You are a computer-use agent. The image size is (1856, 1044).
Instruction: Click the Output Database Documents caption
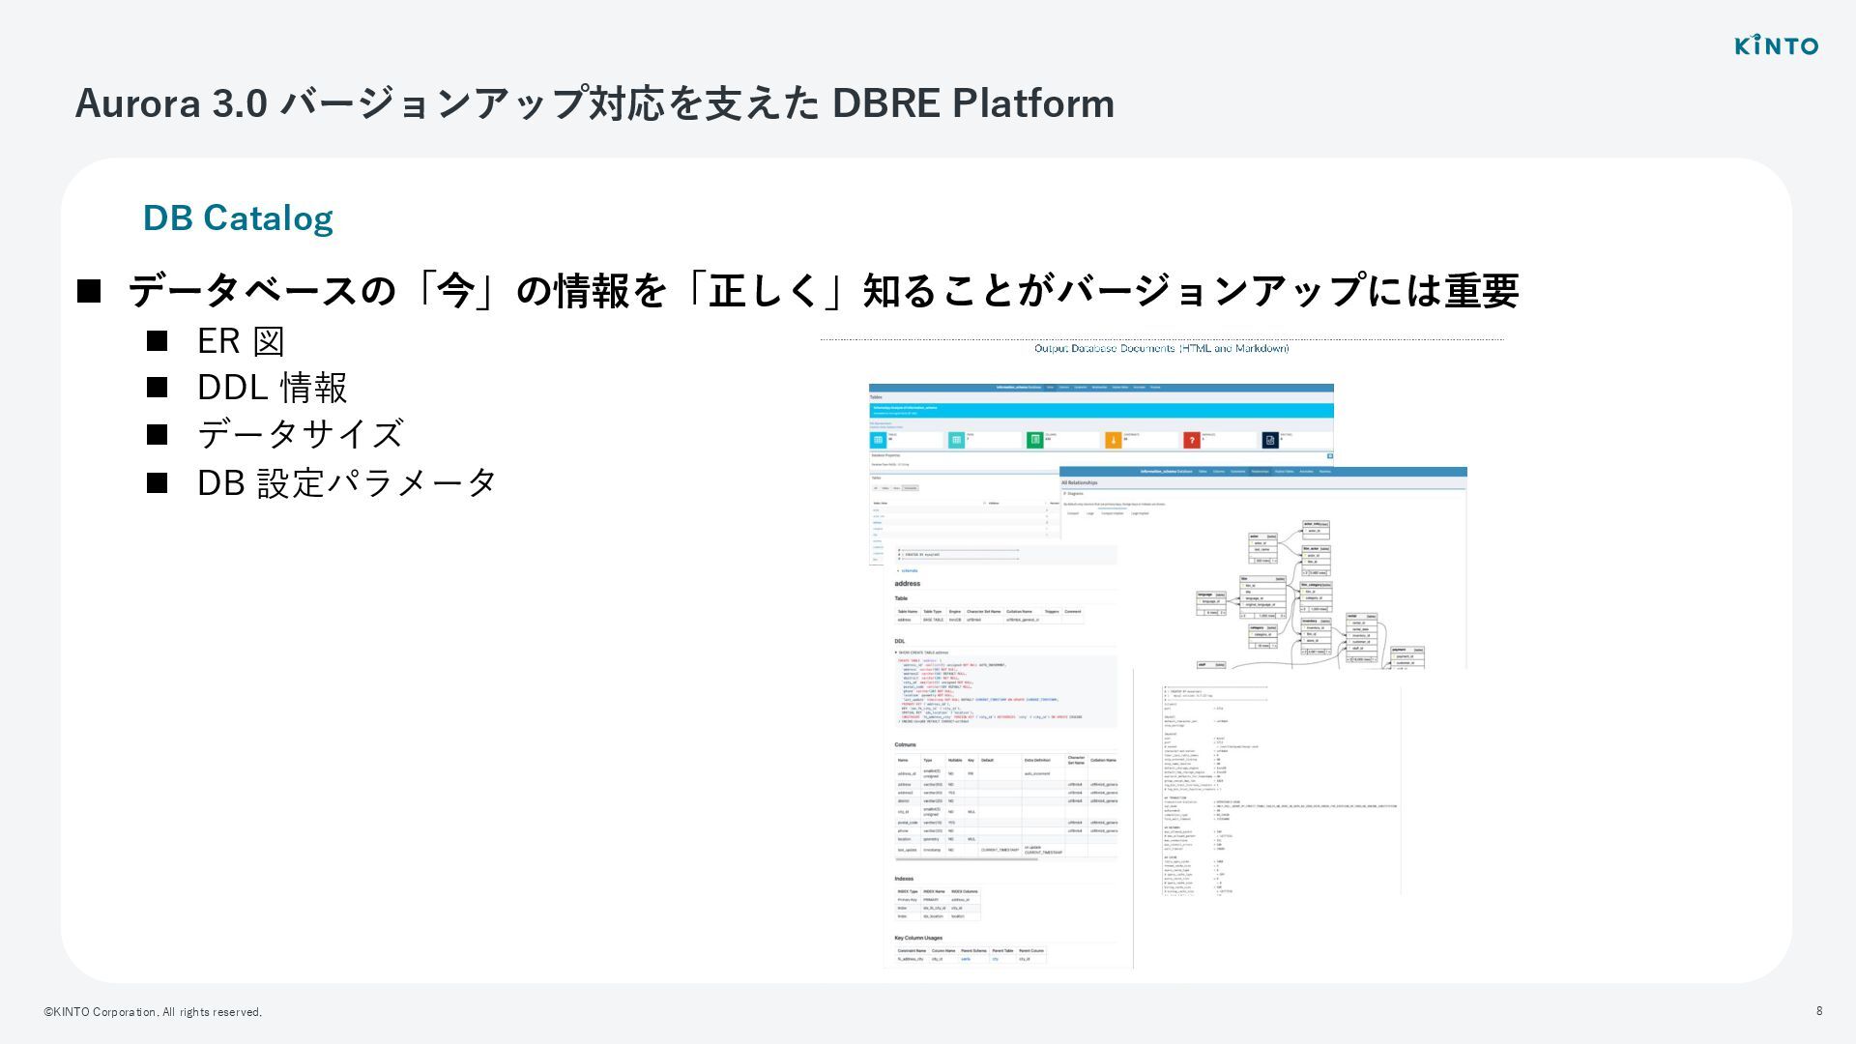coord(1161,348)
